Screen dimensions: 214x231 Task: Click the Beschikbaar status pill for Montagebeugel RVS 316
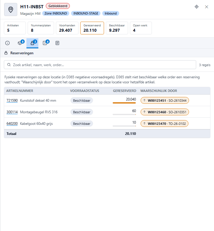(82, 112)
